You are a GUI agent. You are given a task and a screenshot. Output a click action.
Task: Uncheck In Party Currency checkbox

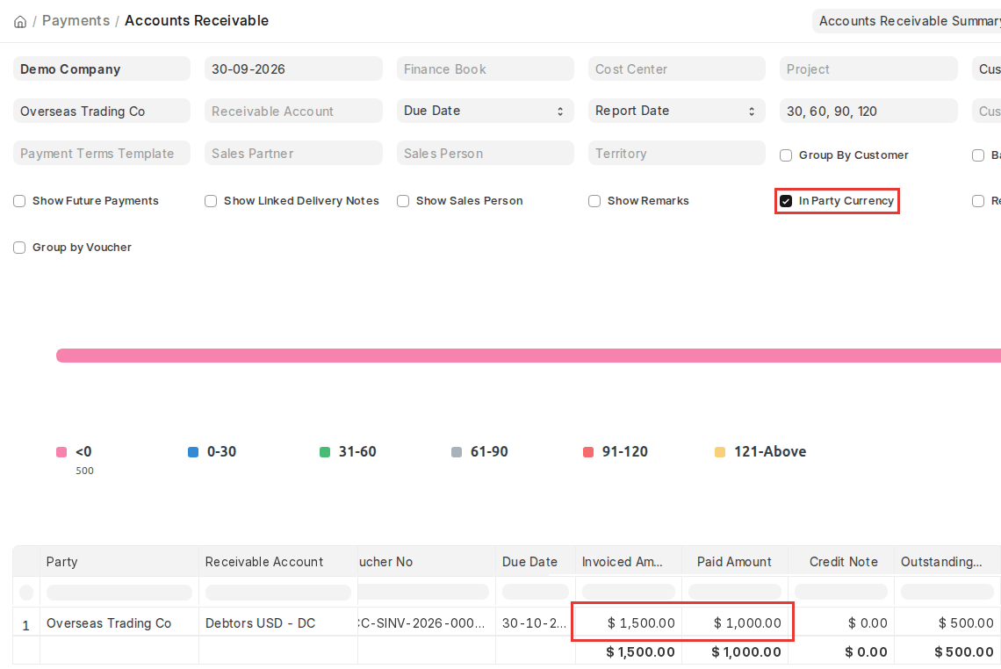point(786,201)
